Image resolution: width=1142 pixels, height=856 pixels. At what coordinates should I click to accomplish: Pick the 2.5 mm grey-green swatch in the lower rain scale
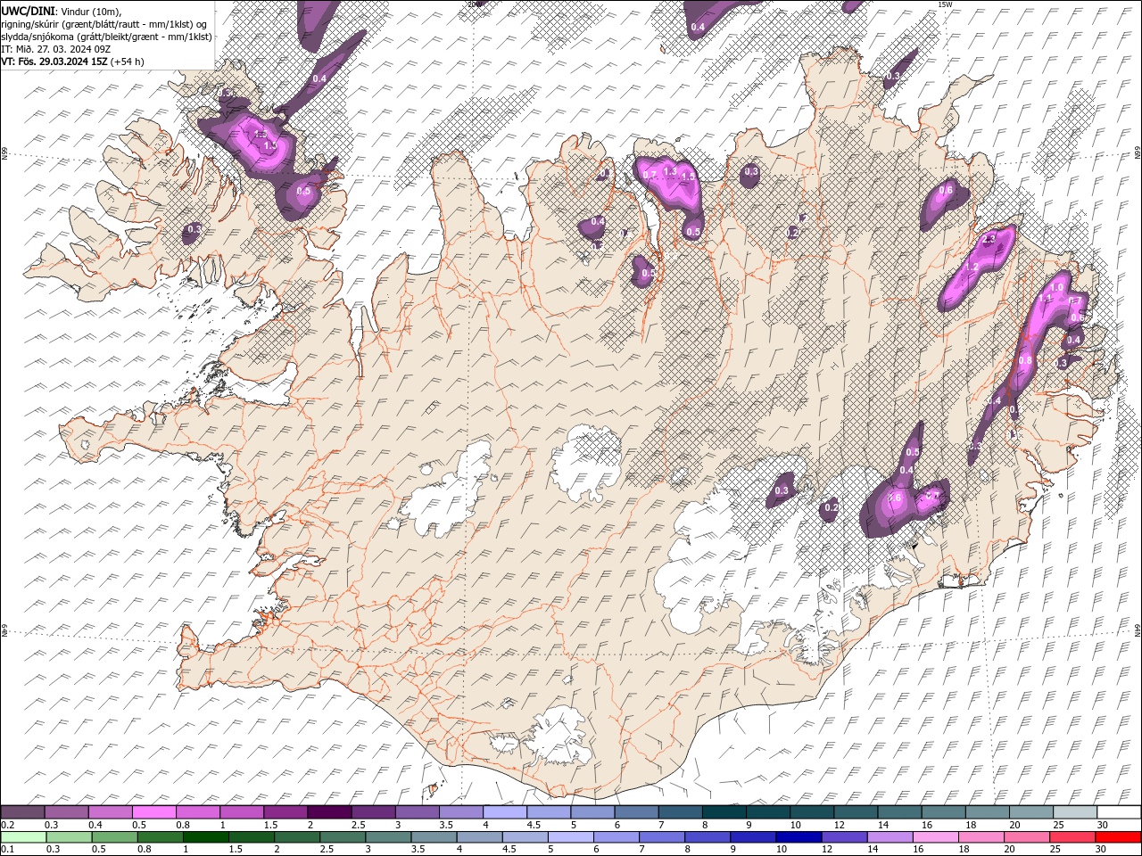pyautogui.click(x=343, y=837)
